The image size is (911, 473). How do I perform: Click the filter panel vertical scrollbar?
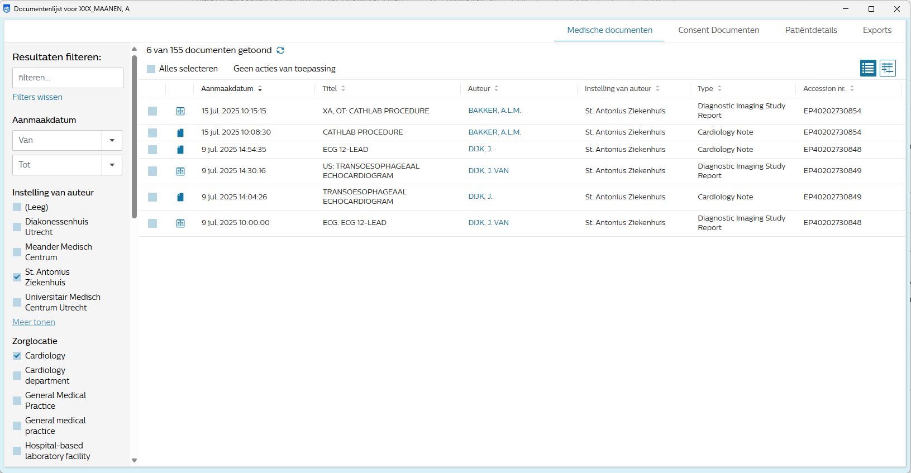(x=134, y=137)
